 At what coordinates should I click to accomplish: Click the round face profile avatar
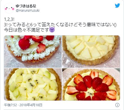(x=9, y=8)
